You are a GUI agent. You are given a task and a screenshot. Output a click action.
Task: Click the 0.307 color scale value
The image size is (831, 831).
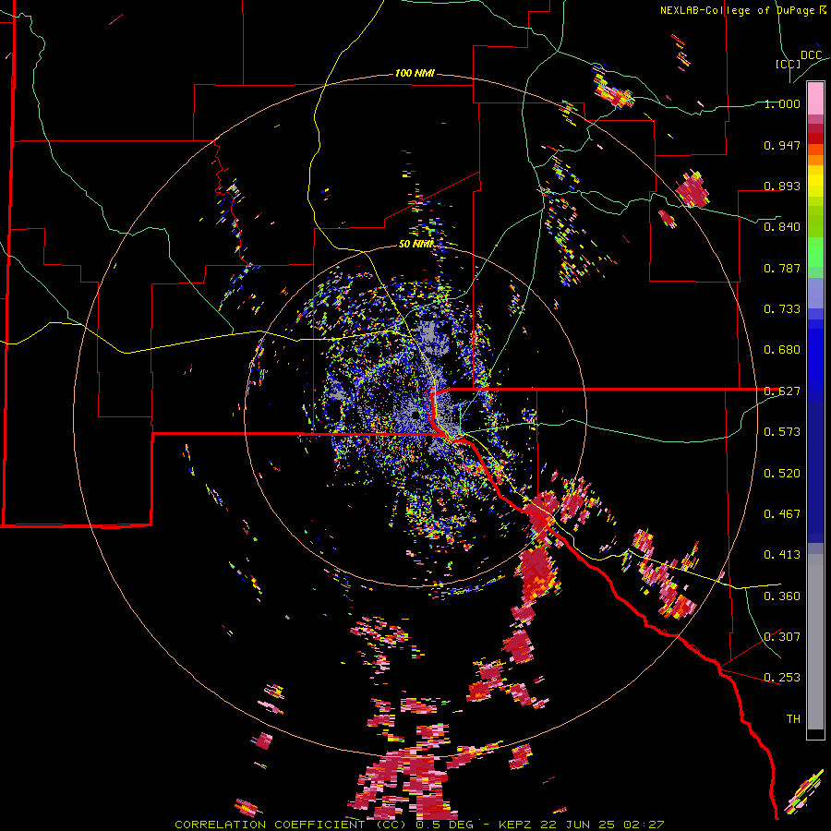(782, 637)
